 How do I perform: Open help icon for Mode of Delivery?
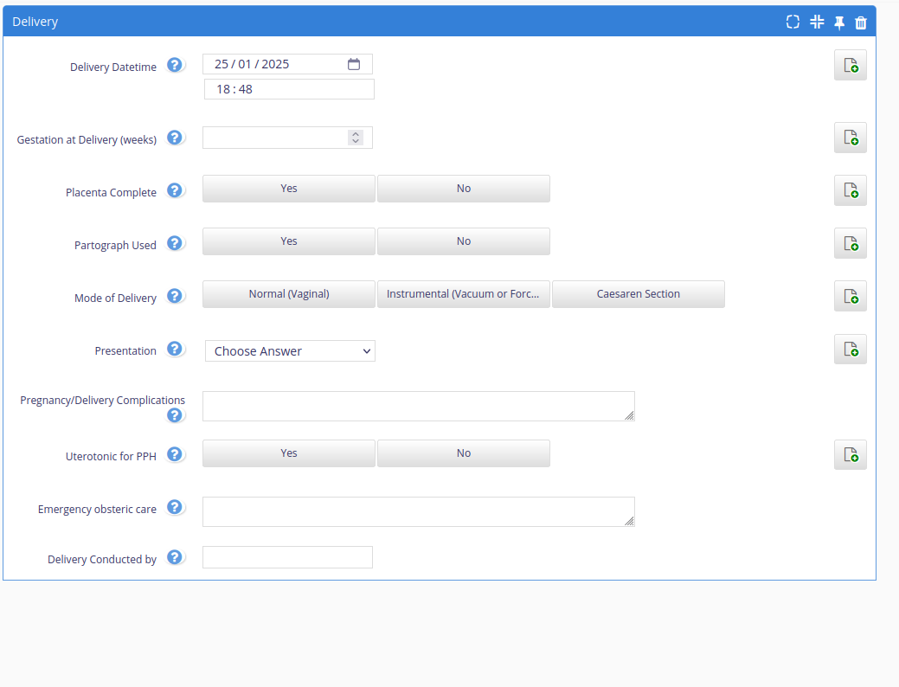175,296
